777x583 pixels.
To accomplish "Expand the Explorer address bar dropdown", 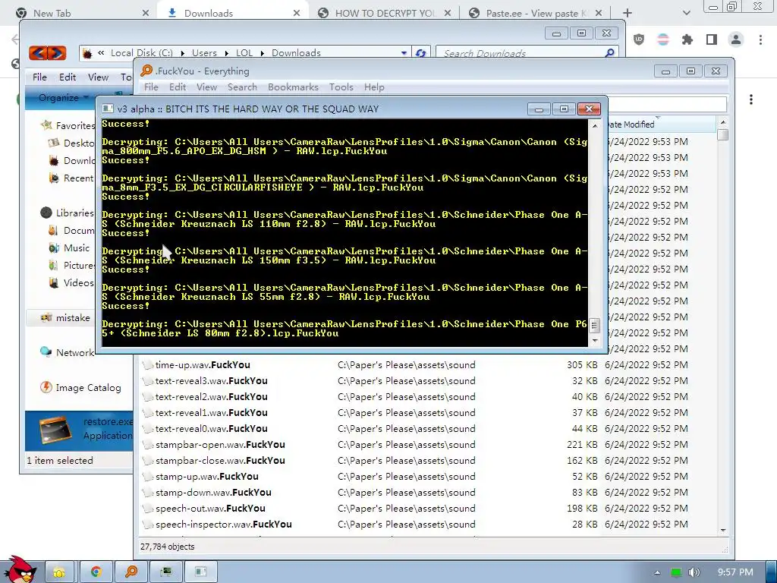I will [404, 53].
